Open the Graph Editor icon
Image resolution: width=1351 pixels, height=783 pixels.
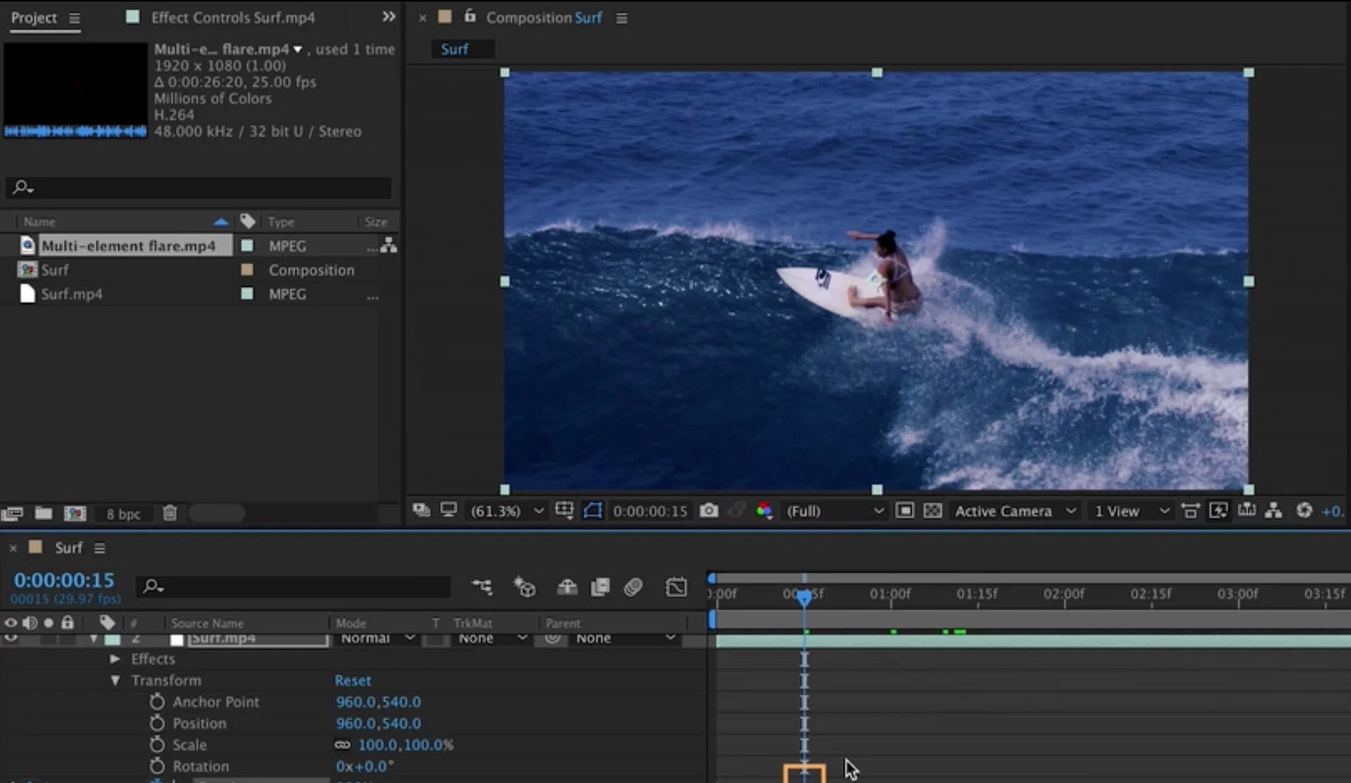675,587
